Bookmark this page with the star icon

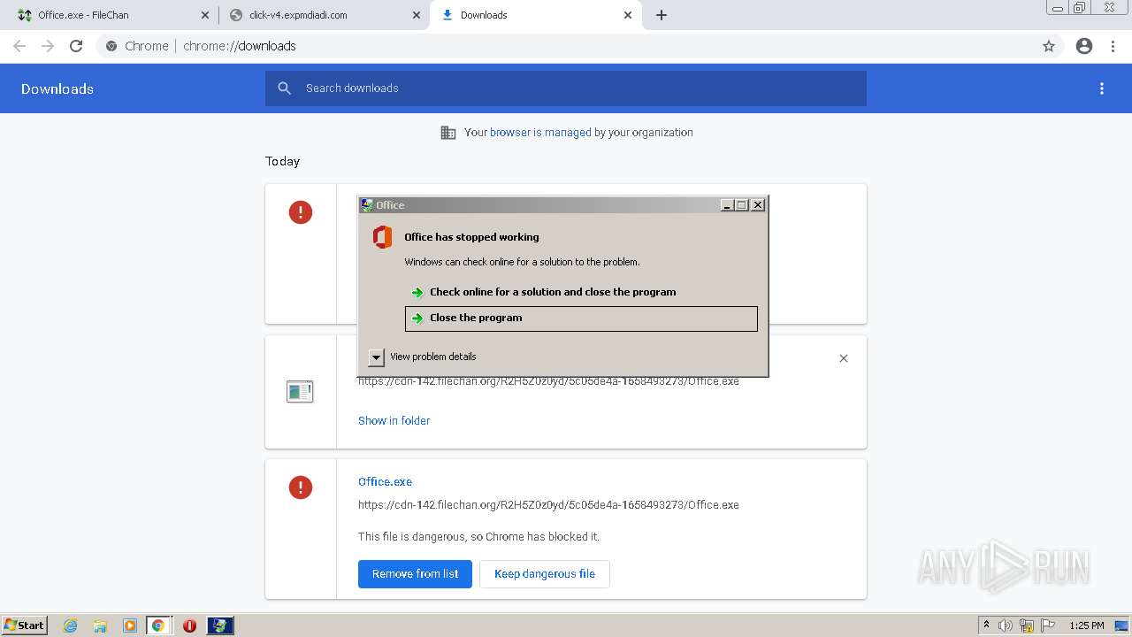(1049, 46)
